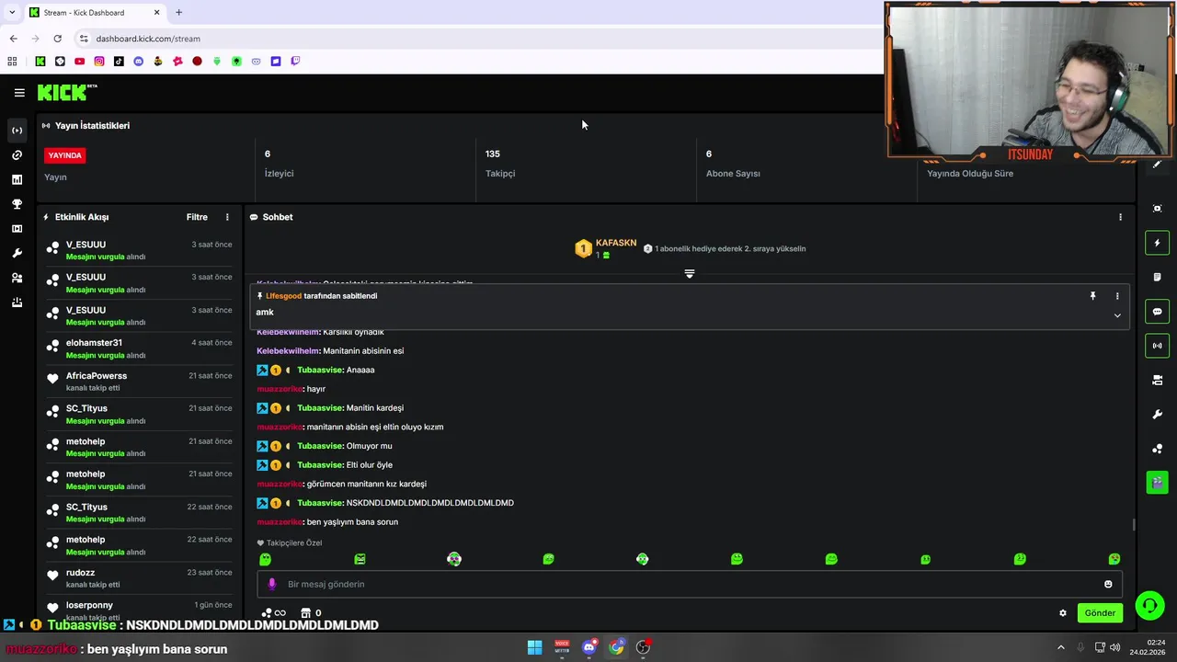Collapse the leaderboard banner arrow

[690, 274]
